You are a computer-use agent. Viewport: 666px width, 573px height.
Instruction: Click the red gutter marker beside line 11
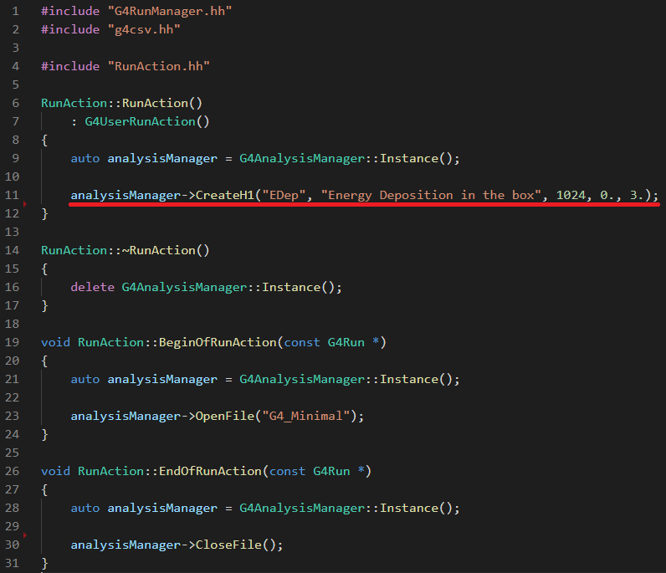coord(24,204)
